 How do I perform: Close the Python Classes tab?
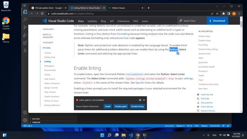point(142,8)
